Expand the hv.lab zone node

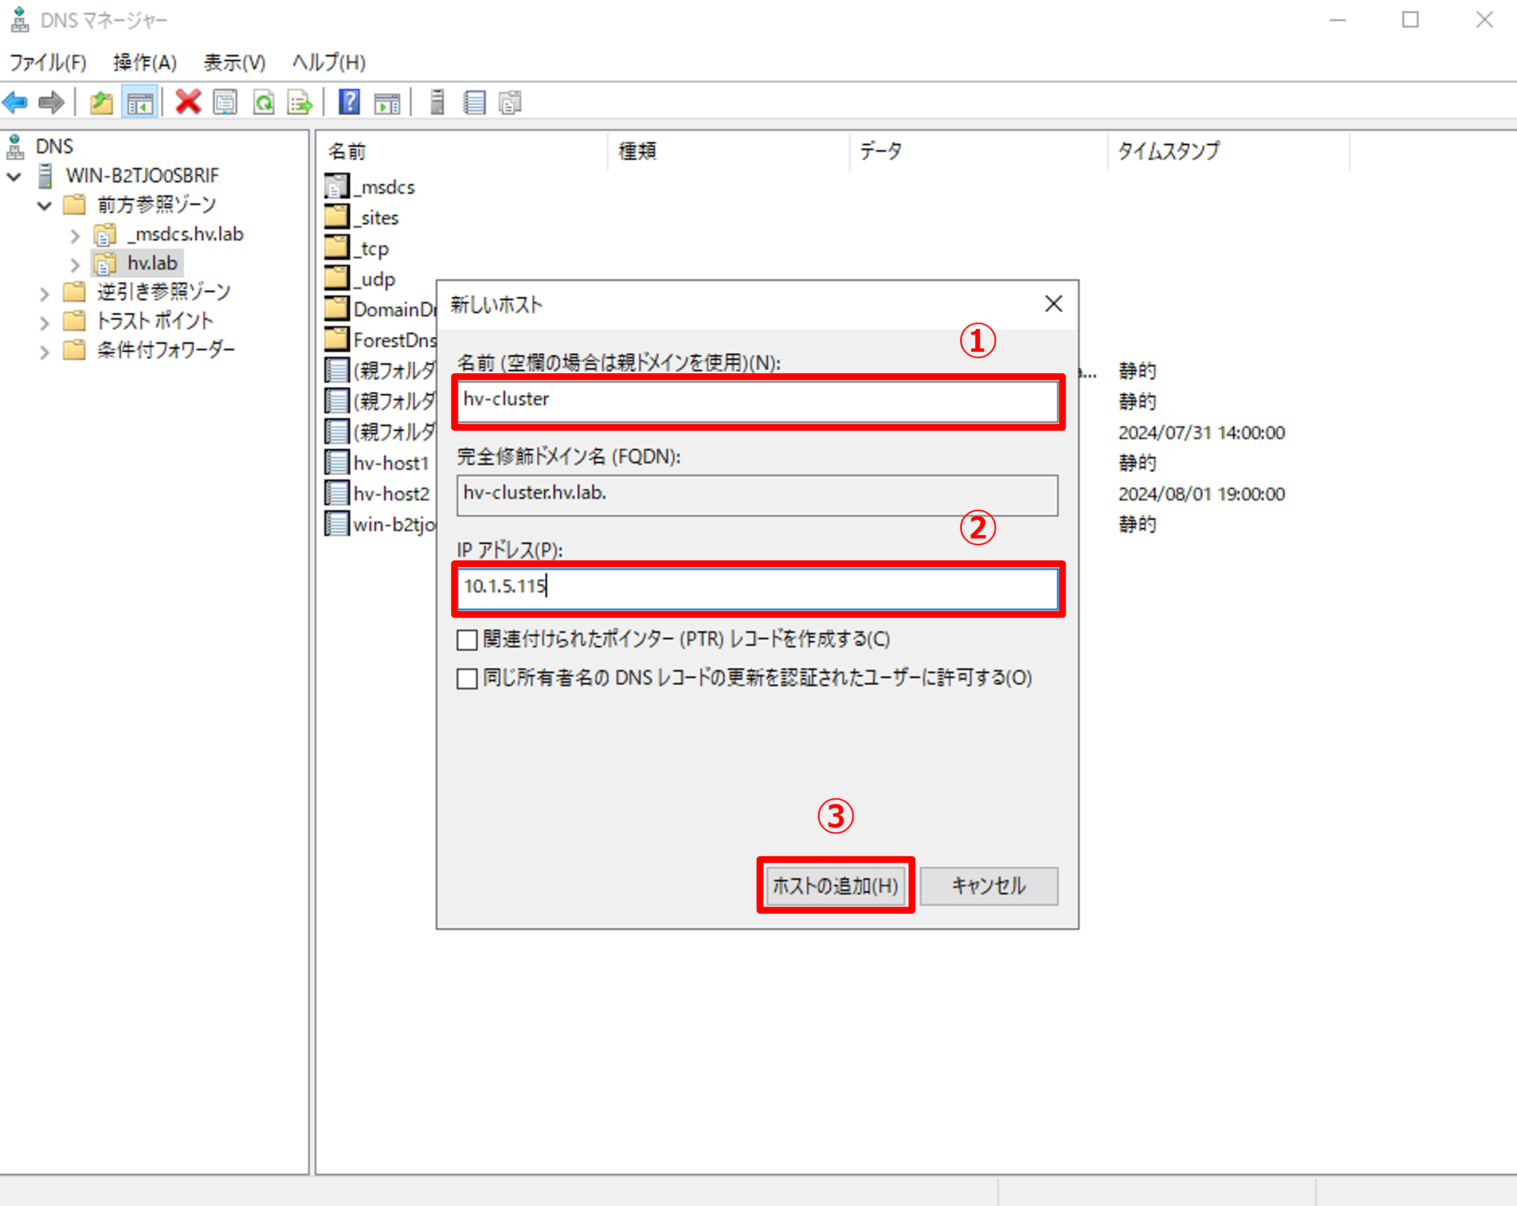click(x=76, y=265)
